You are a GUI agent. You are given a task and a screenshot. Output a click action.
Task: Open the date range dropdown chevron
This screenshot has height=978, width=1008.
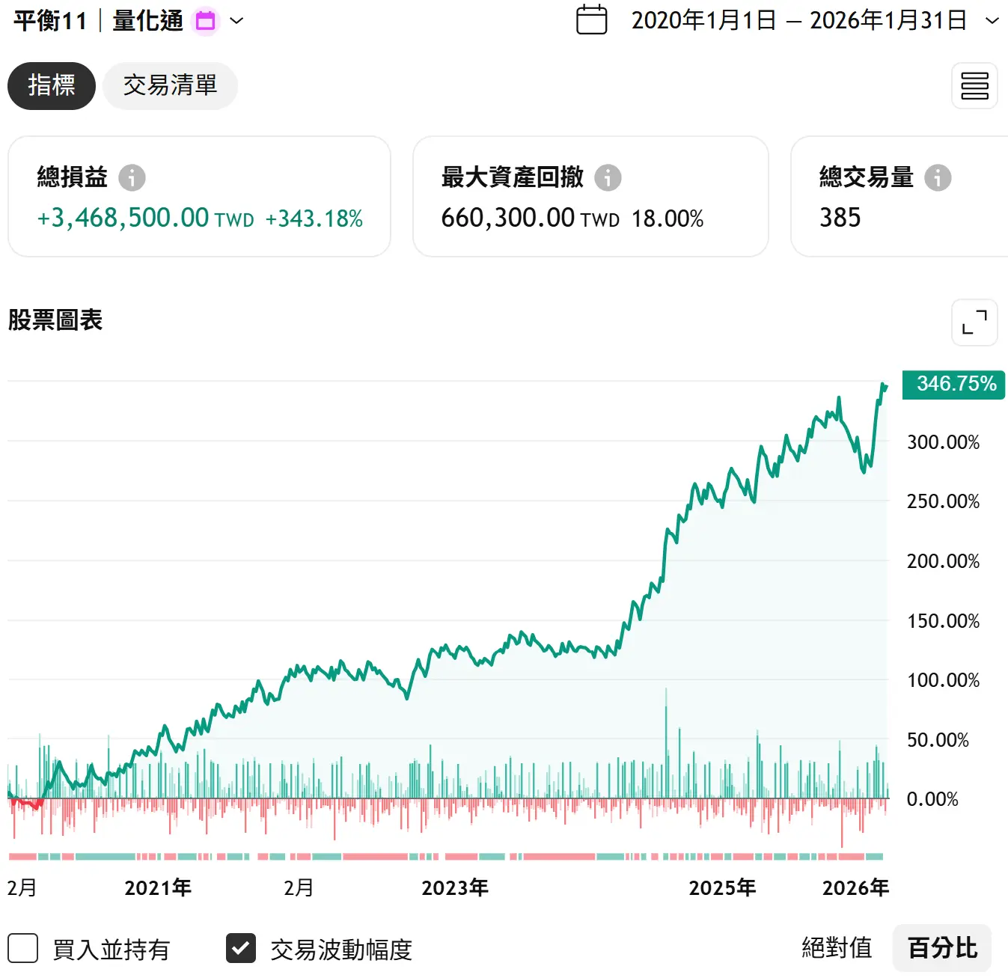pyautogui.click(x=992, y=21)
